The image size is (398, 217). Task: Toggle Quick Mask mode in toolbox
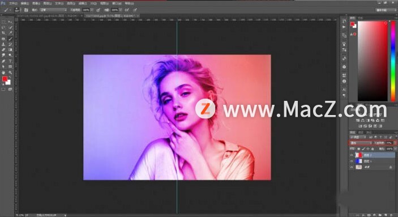(3, 89)
